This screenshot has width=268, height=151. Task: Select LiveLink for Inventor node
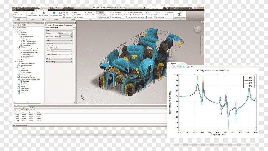[x=27, y=36]
